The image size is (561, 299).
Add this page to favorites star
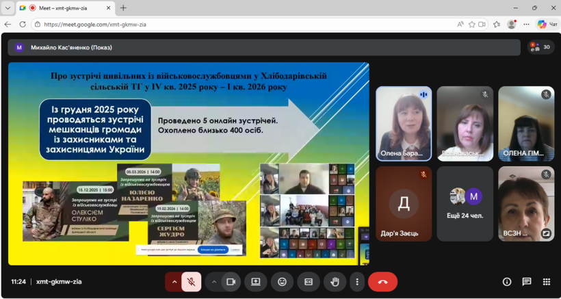pyautogui.click(x=472, y=25)
